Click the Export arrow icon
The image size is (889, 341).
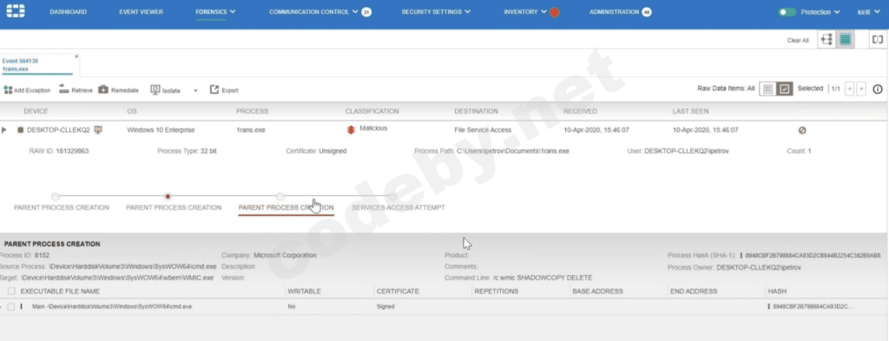pos(214,89)
